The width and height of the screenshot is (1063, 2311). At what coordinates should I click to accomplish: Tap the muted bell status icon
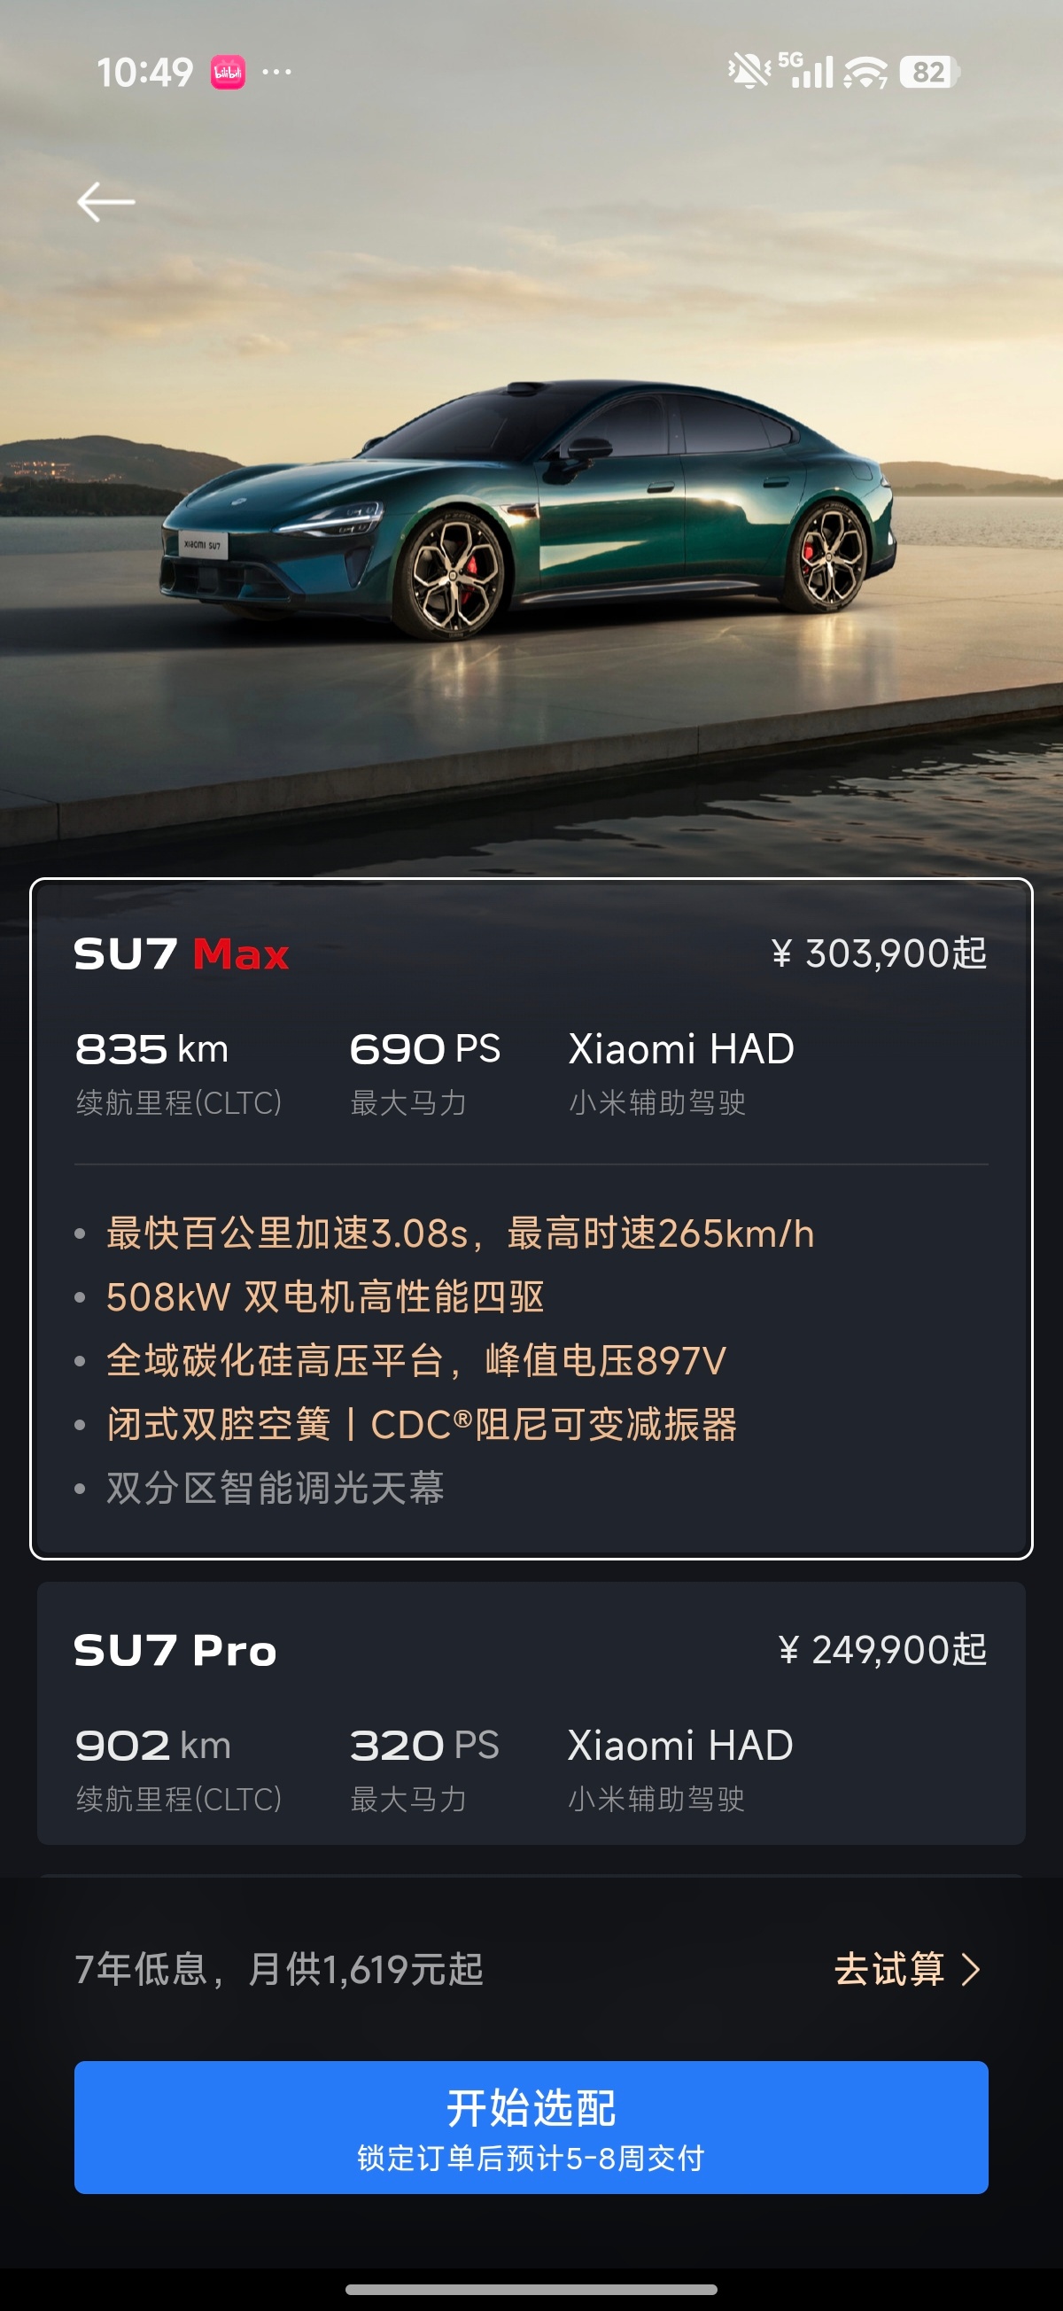749,71
